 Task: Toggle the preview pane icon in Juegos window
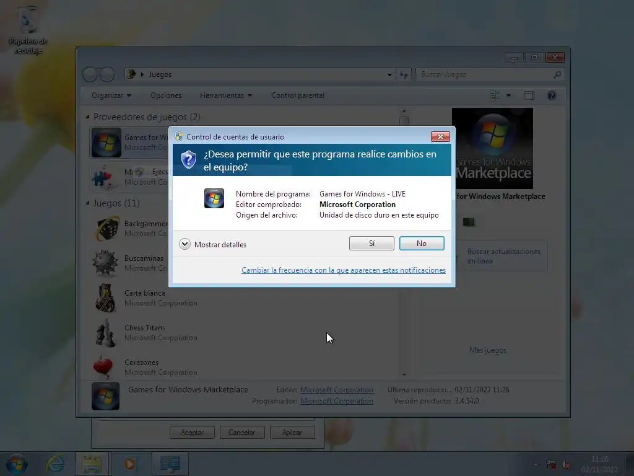pos(529,95)
